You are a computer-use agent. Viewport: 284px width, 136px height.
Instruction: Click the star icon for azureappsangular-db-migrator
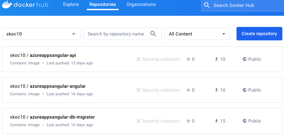point(188,121)
